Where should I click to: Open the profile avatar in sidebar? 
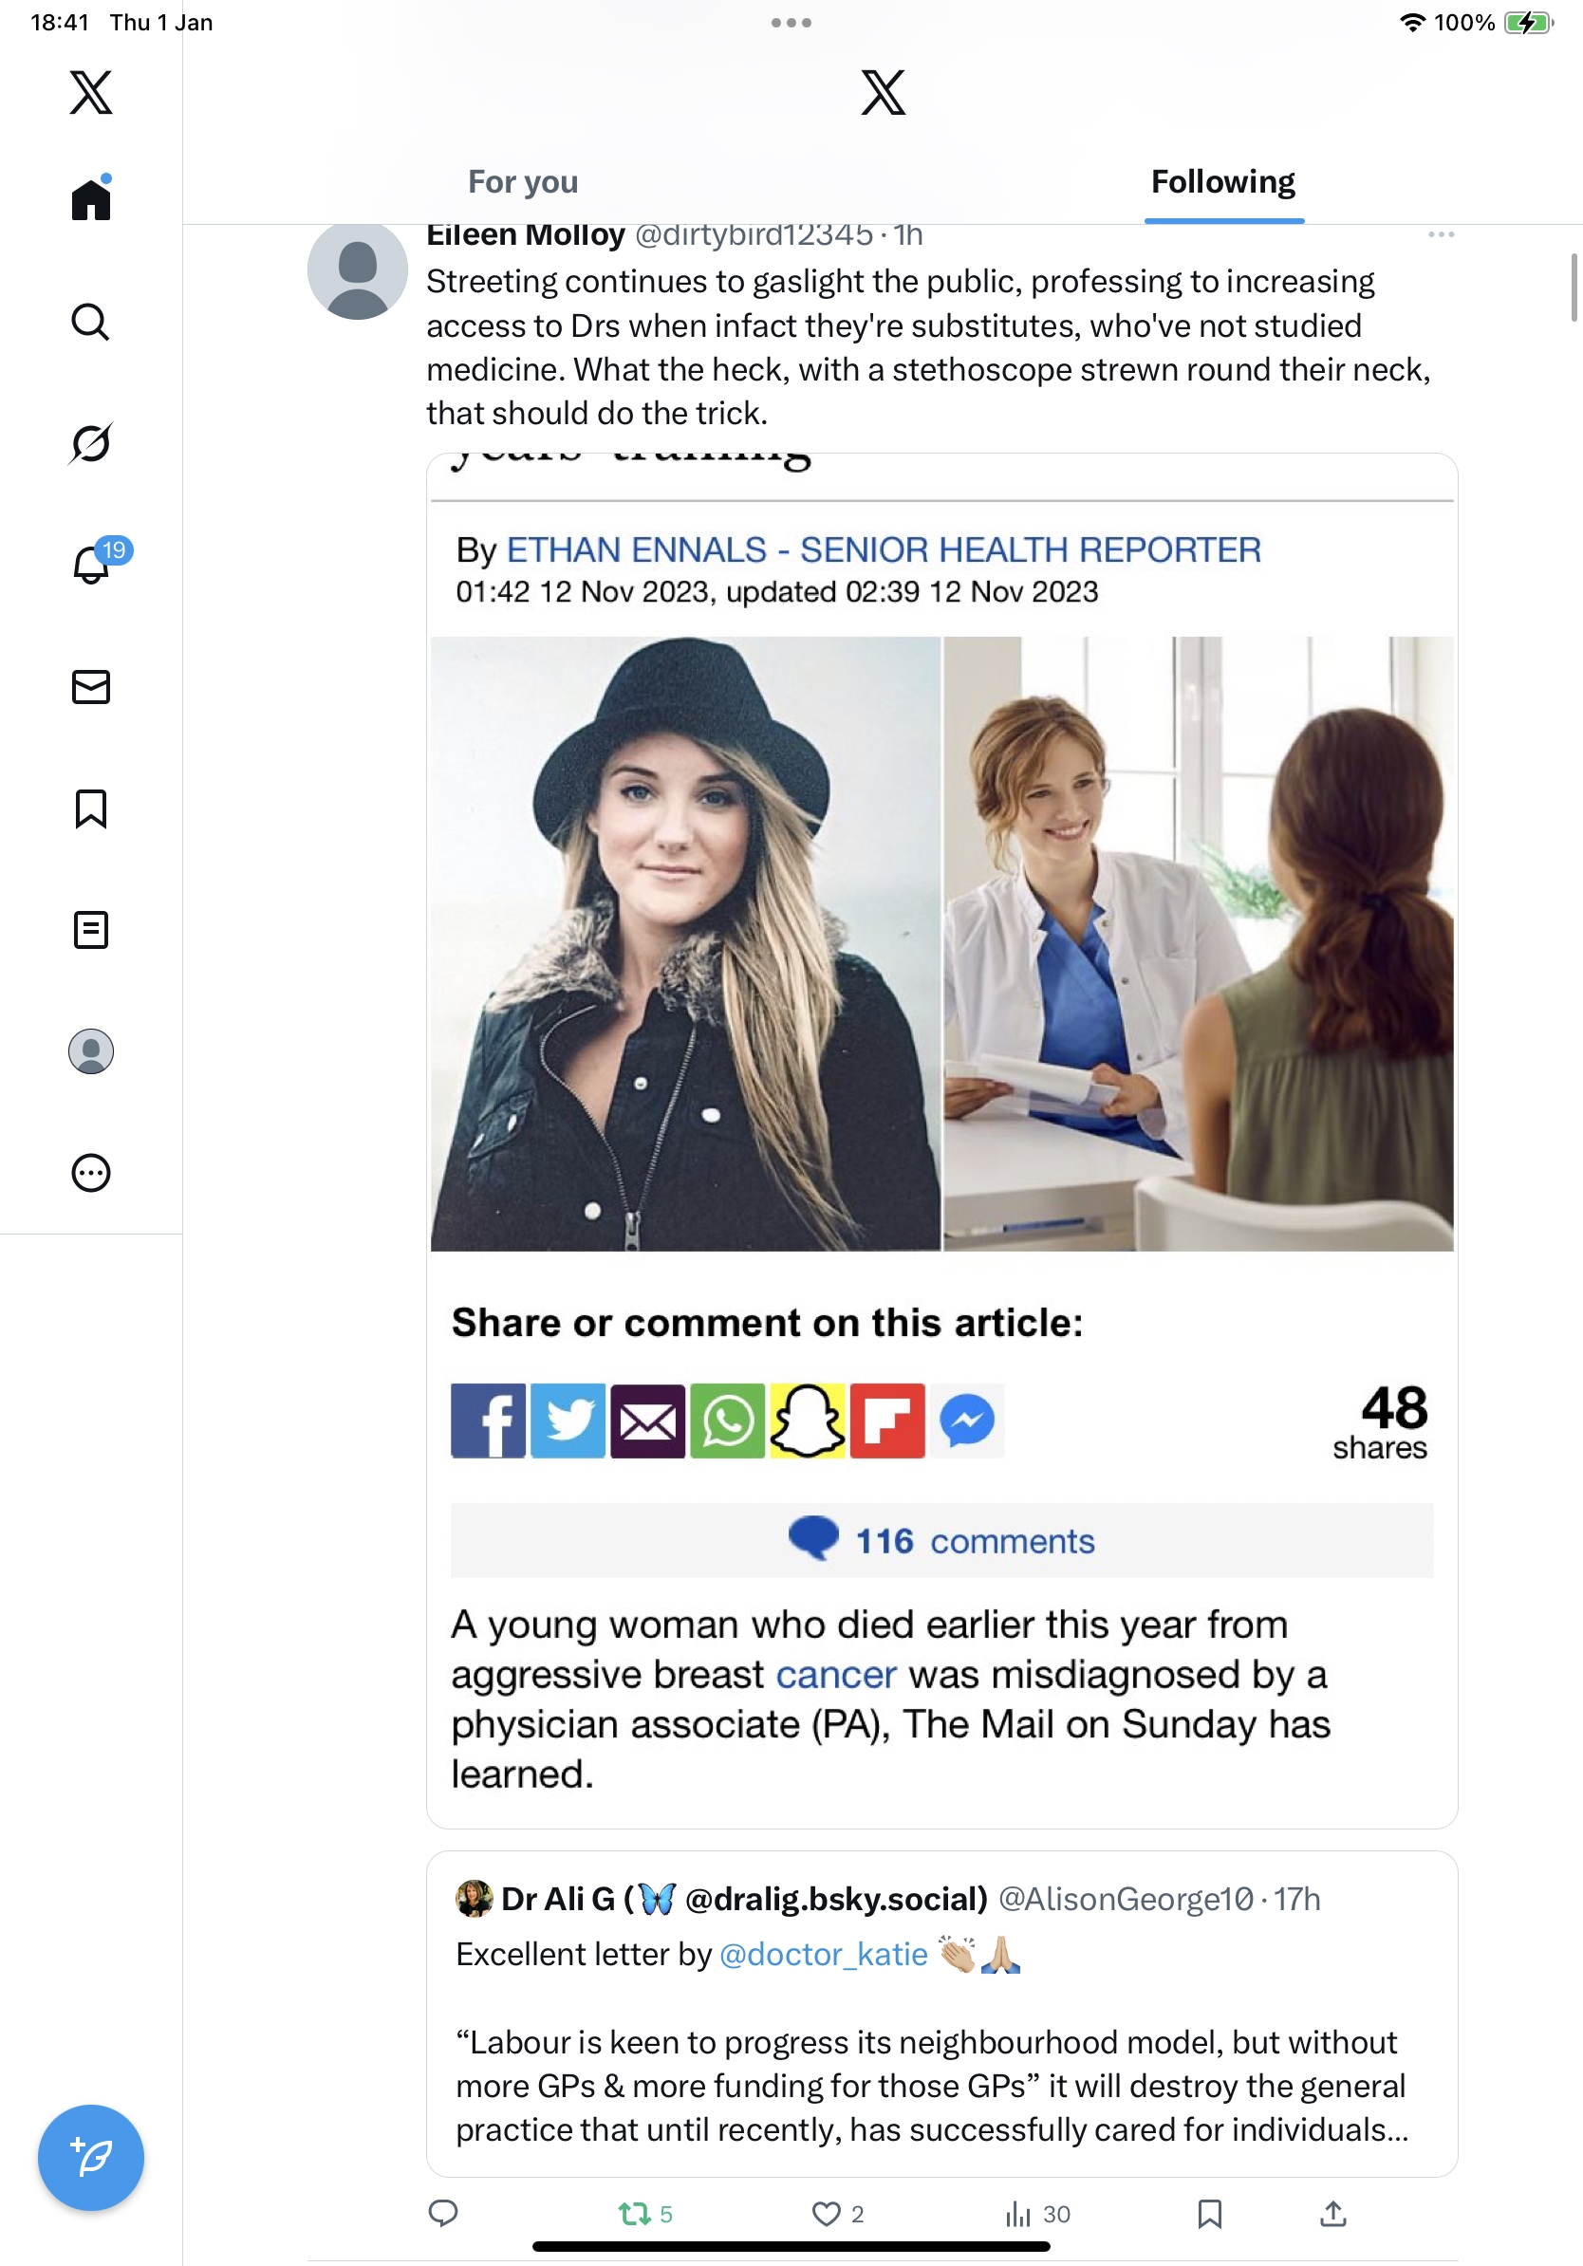[x=91, y=1051]
